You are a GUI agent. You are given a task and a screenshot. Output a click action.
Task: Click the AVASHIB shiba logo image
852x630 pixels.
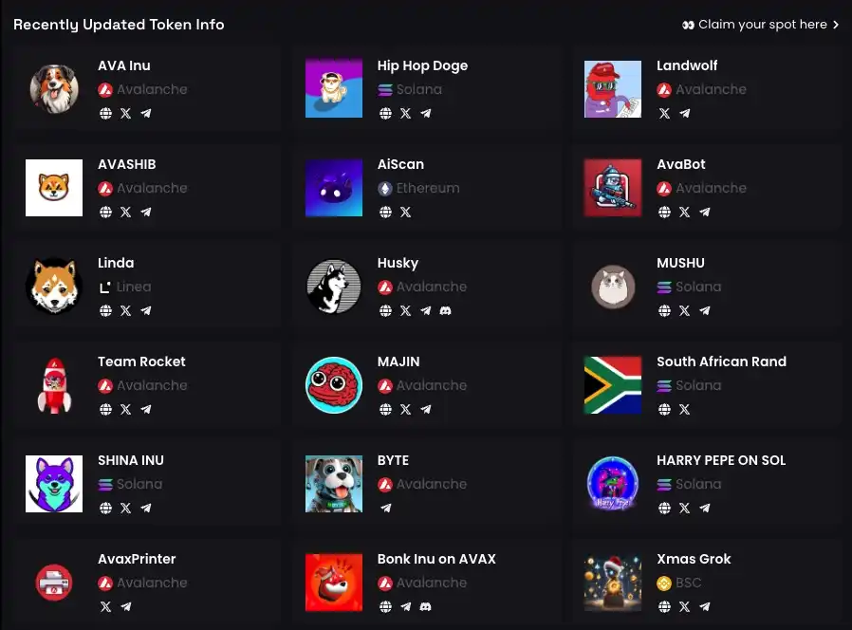click(54, 188)
